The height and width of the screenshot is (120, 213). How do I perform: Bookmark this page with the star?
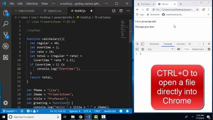pyautogui.click(x=197, y=10)
